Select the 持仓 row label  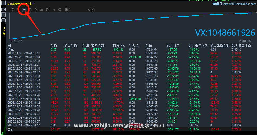coord(11,50)
